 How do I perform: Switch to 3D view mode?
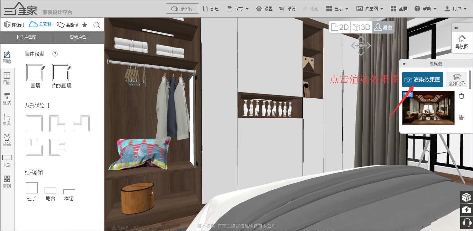tap(361, 27)
